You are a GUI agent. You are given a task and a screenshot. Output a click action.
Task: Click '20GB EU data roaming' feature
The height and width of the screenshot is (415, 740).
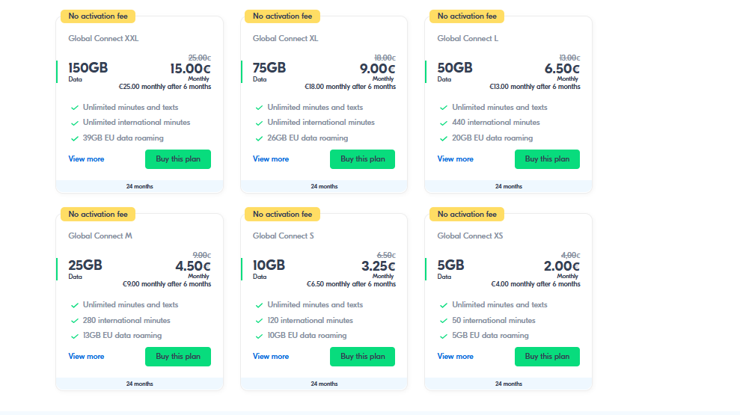[492, 138]
